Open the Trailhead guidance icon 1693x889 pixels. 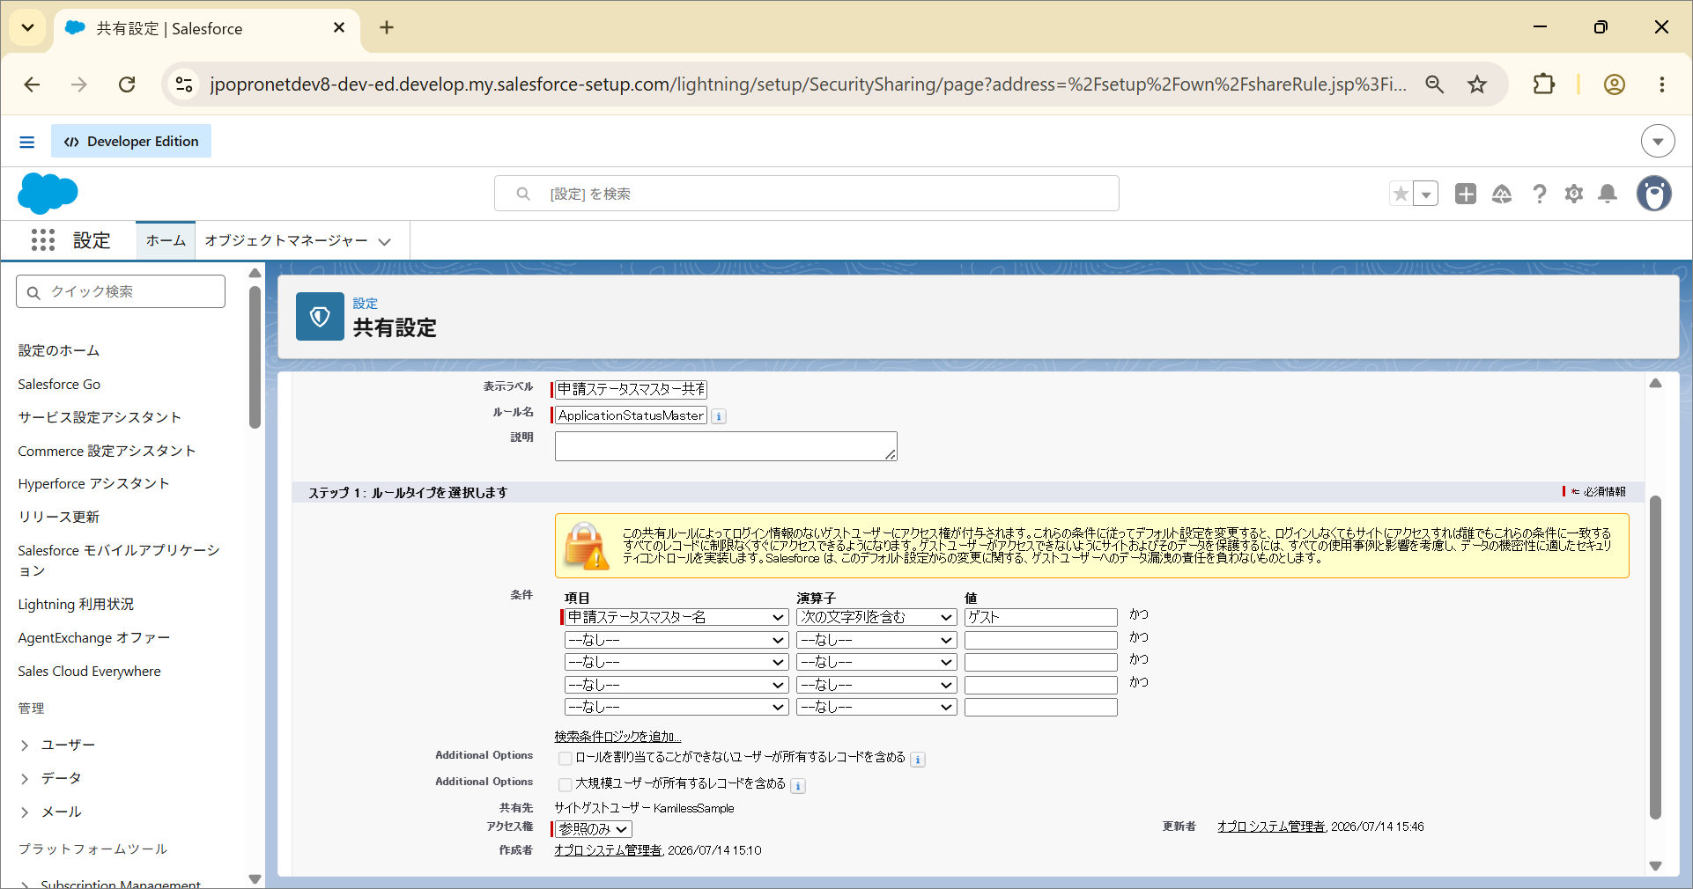[1502, 194]
